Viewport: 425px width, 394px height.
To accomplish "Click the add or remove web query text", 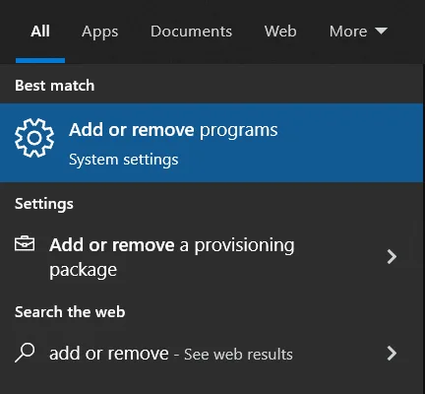I will (109, 354).
